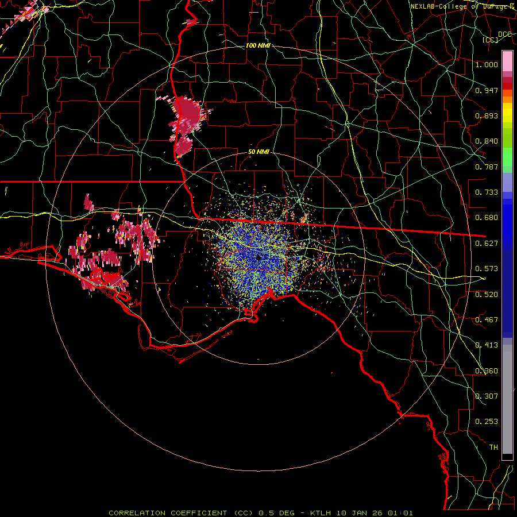
Task: Click the 100 NMI range ring label
Action: (x=258, y=45)
